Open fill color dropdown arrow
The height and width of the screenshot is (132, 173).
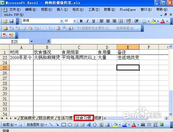[x=158, y=21]
